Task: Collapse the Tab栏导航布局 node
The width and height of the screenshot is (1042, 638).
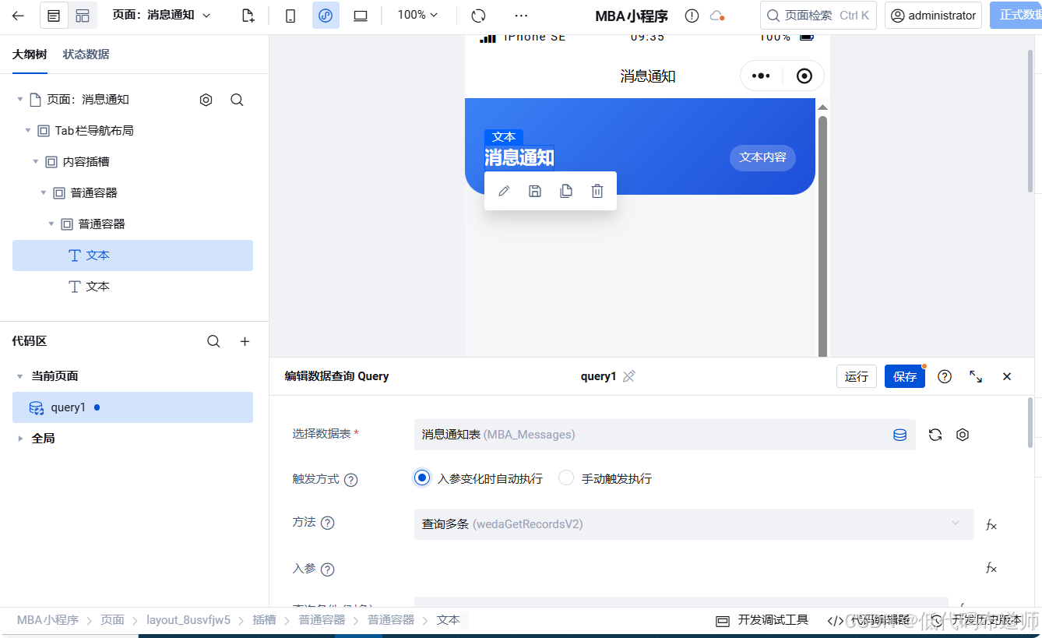Action: coord(28,131)
